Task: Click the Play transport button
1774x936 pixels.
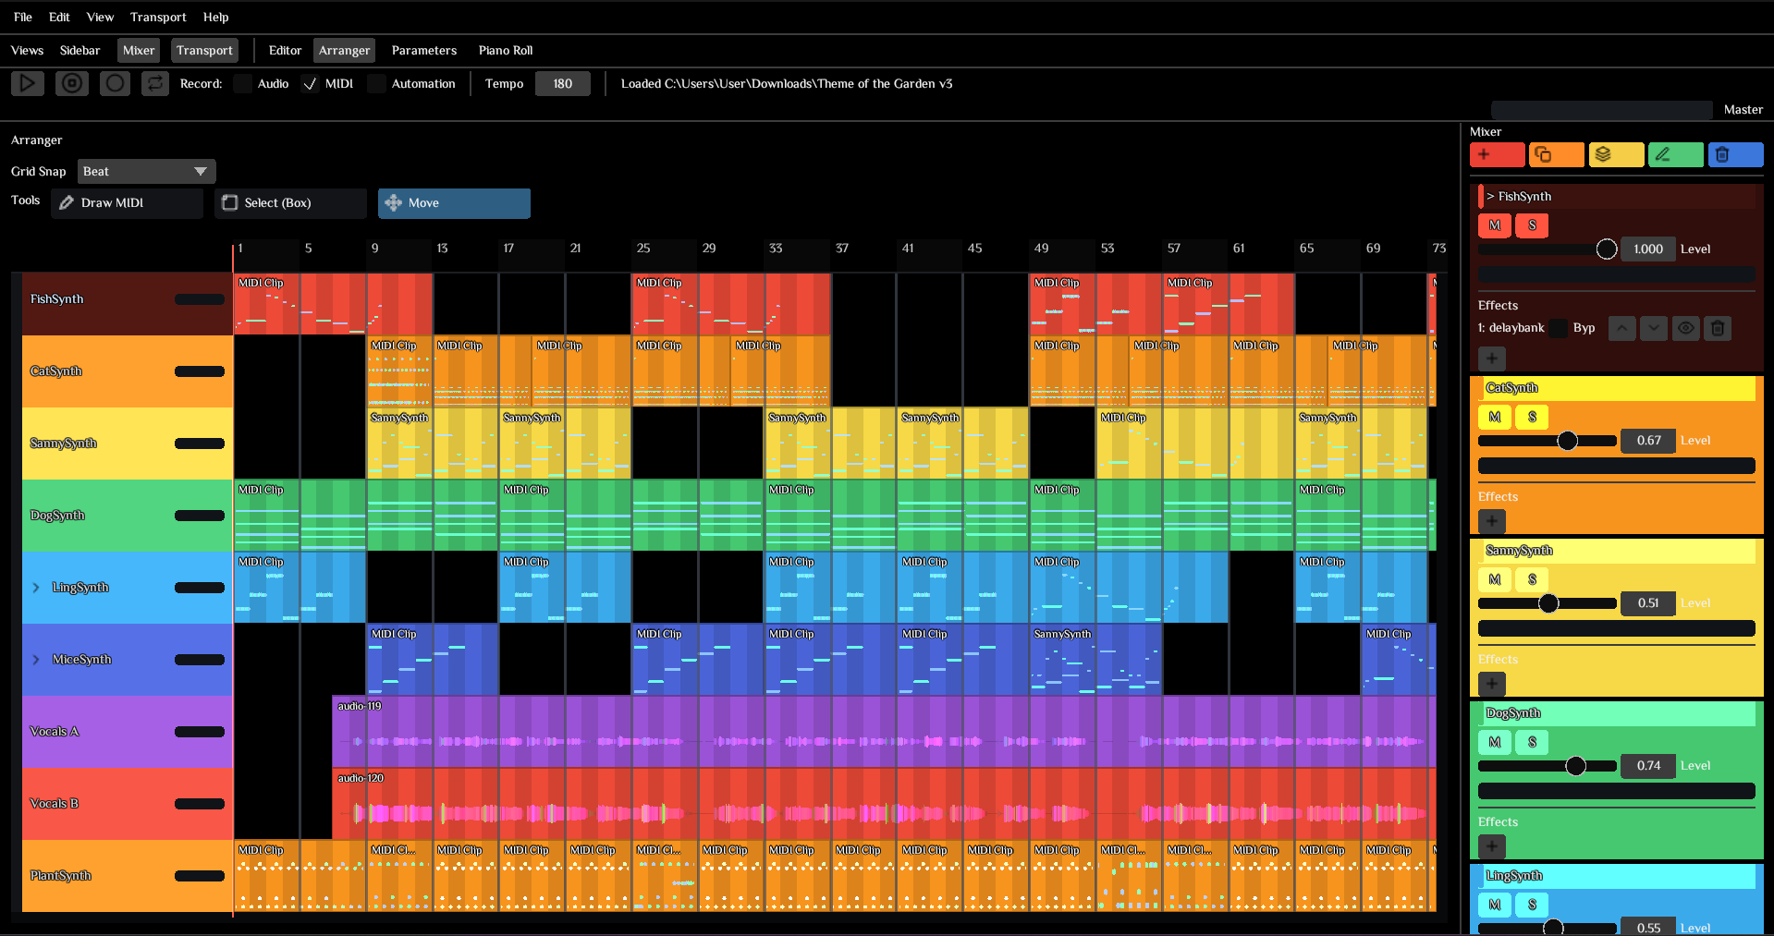Action: tap(27, 83)
